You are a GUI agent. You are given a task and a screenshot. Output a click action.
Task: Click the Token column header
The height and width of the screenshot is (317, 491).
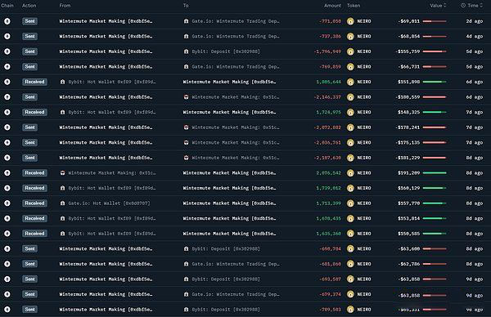[354, 6]
